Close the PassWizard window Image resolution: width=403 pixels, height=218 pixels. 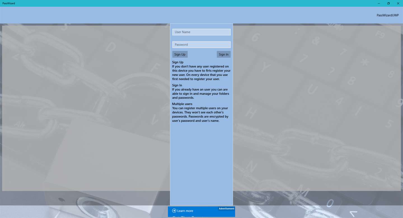[398, 3]
